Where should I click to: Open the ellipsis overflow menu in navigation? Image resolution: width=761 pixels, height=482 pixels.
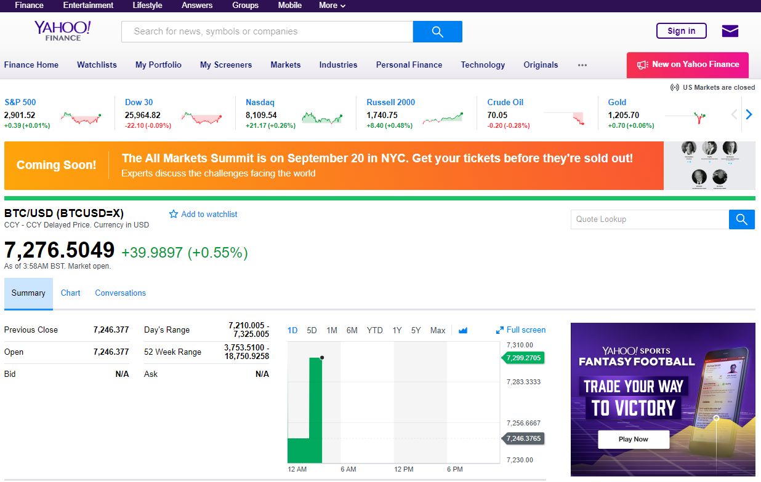pyautogui.click(x=582, y=65)
